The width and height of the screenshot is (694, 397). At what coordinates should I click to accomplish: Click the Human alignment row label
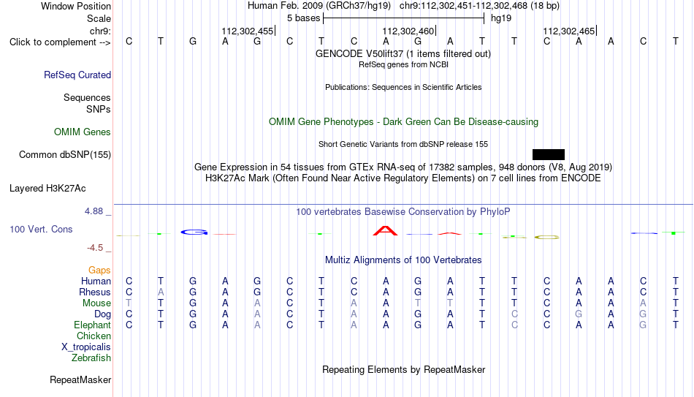pyautogui.click(x=96, y=281)
